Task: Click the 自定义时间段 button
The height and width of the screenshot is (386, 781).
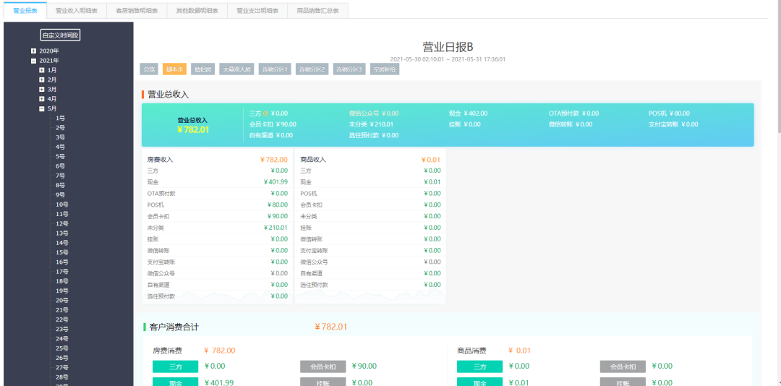Action: 60,35
